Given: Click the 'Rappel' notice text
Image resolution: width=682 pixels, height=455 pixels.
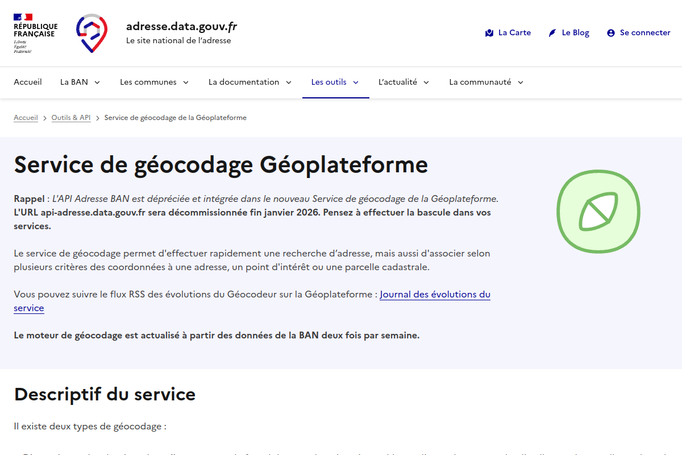Looking at the screenshot, I should 256,212.
